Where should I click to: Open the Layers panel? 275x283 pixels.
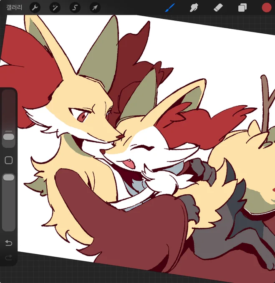coord(242,8)
